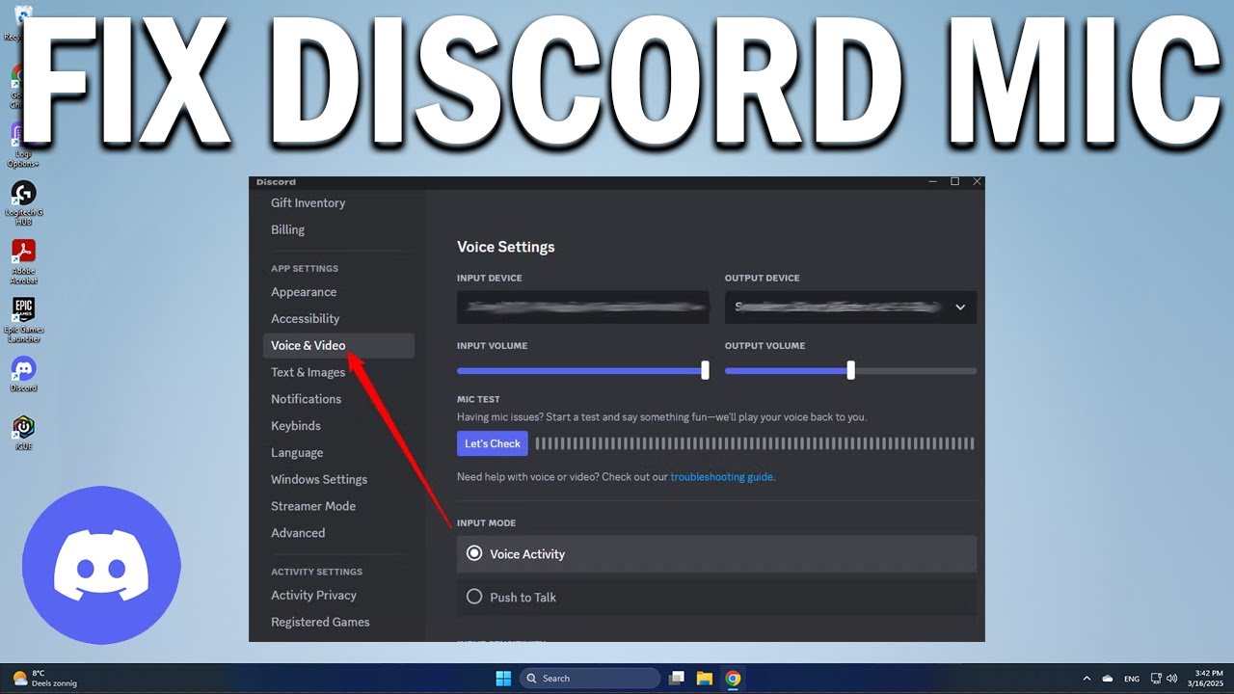Open the weather widget in the taskbar
This screenshot has height=694, width=1234.
(x=45, y=679)
